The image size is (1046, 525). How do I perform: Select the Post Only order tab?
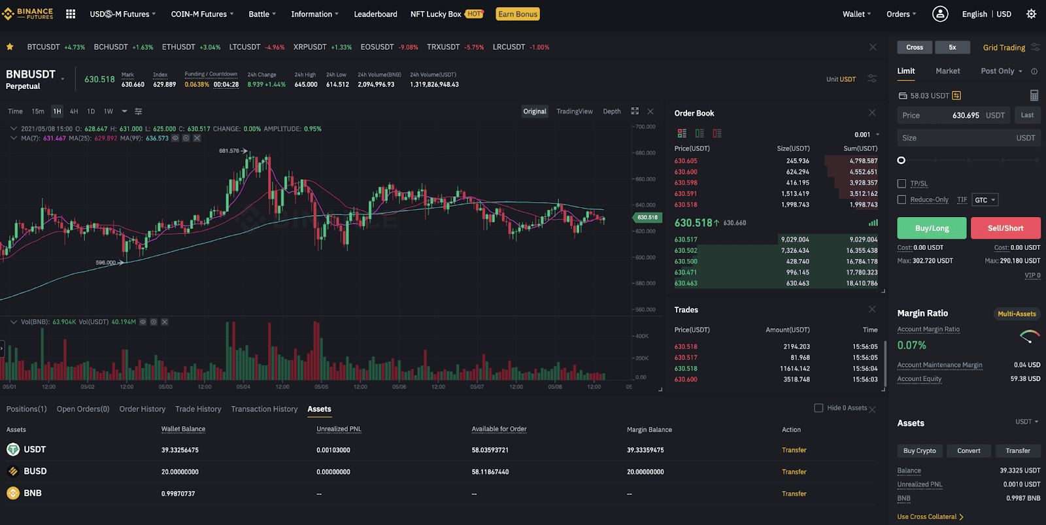coord(998,71)
